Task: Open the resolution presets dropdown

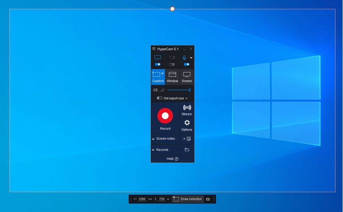Action: point(168,199)
